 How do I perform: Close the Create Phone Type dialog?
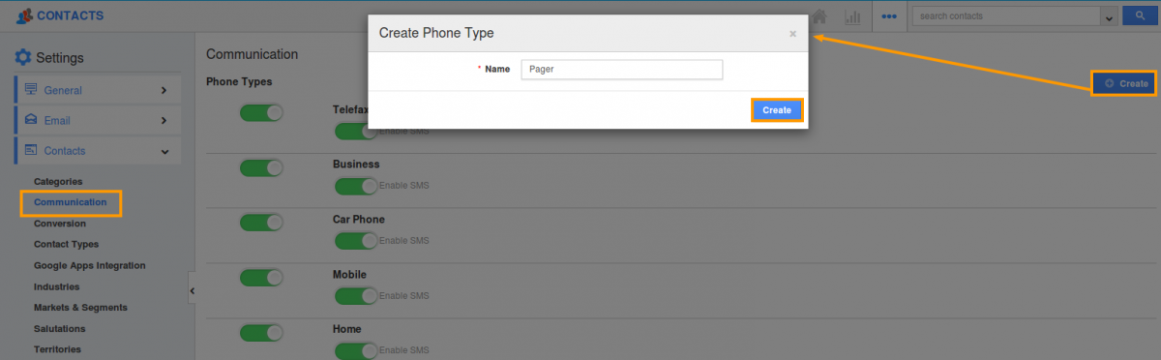[x=792, y=33]
